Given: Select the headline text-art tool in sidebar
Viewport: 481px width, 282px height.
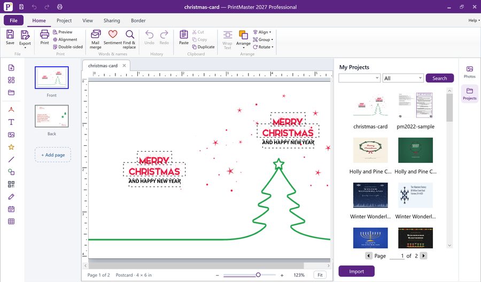Looking at the screenshot, I should [x=11, y=109].
